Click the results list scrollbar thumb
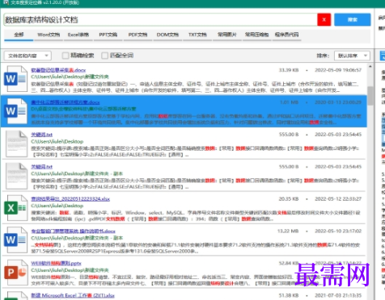 [370, 96]
